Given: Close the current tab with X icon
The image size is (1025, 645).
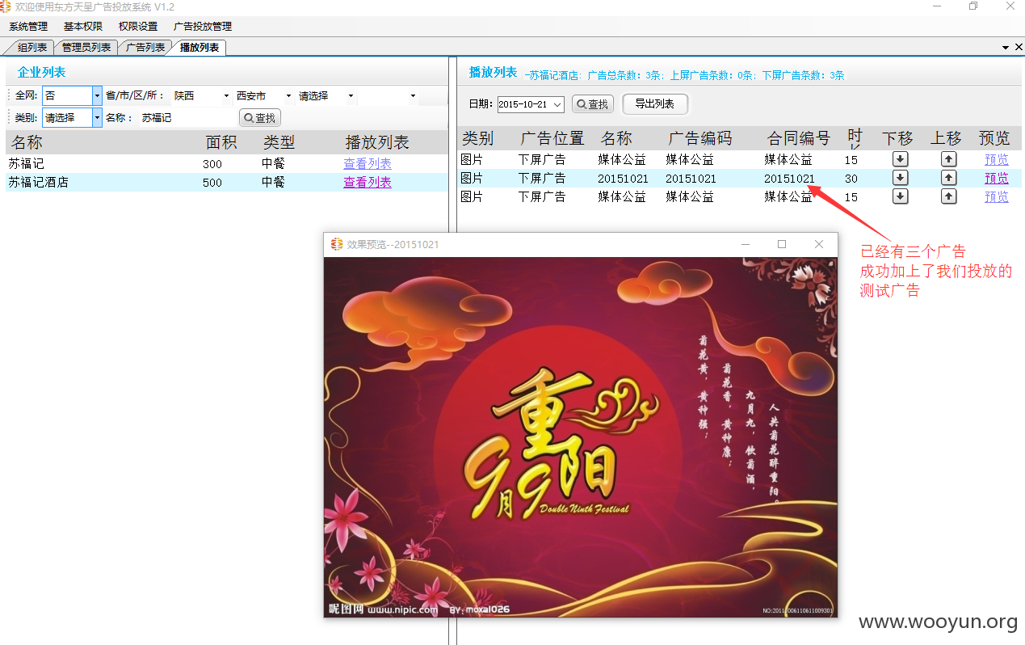Looking at the screenshot, I should pyautogui.click(x=1019, y=48).
